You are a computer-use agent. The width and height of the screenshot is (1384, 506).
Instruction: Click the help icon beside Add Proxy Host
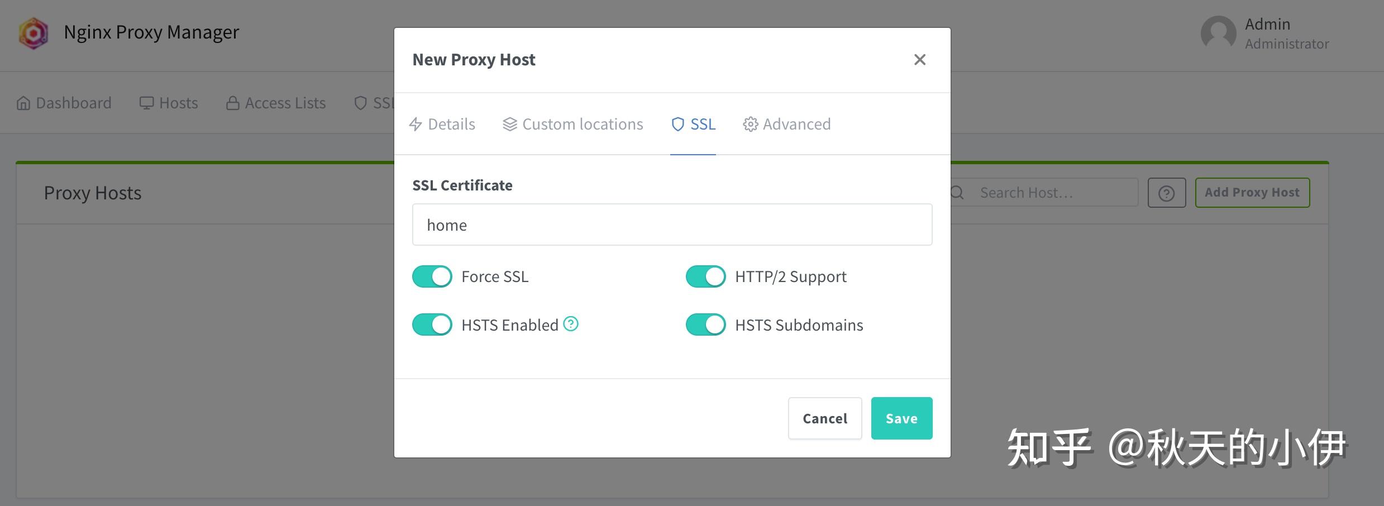pyautogui.click(x=1166, y=193)
